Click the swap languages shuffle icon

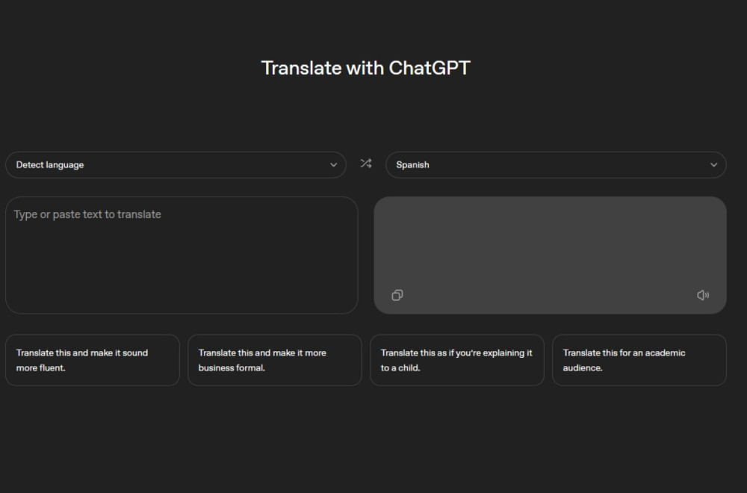(x=366, y=164)
